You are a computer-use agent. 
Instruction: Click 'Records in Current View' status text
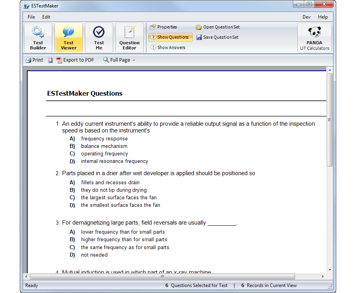click(x=272, y=285)
